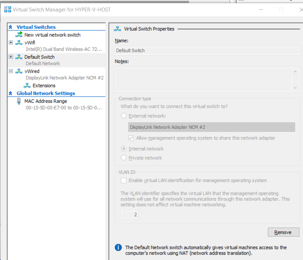Viewport: 303px width, 260px height.
Task: Close the Virtual Switch Manager window
Action: pyautogui.click(x=301, y=9)
